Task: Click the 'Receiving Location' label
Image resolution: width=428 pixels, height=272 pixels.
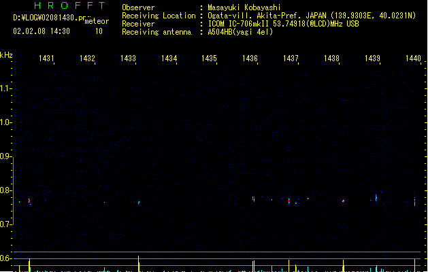Action: (x=159, y=16)
